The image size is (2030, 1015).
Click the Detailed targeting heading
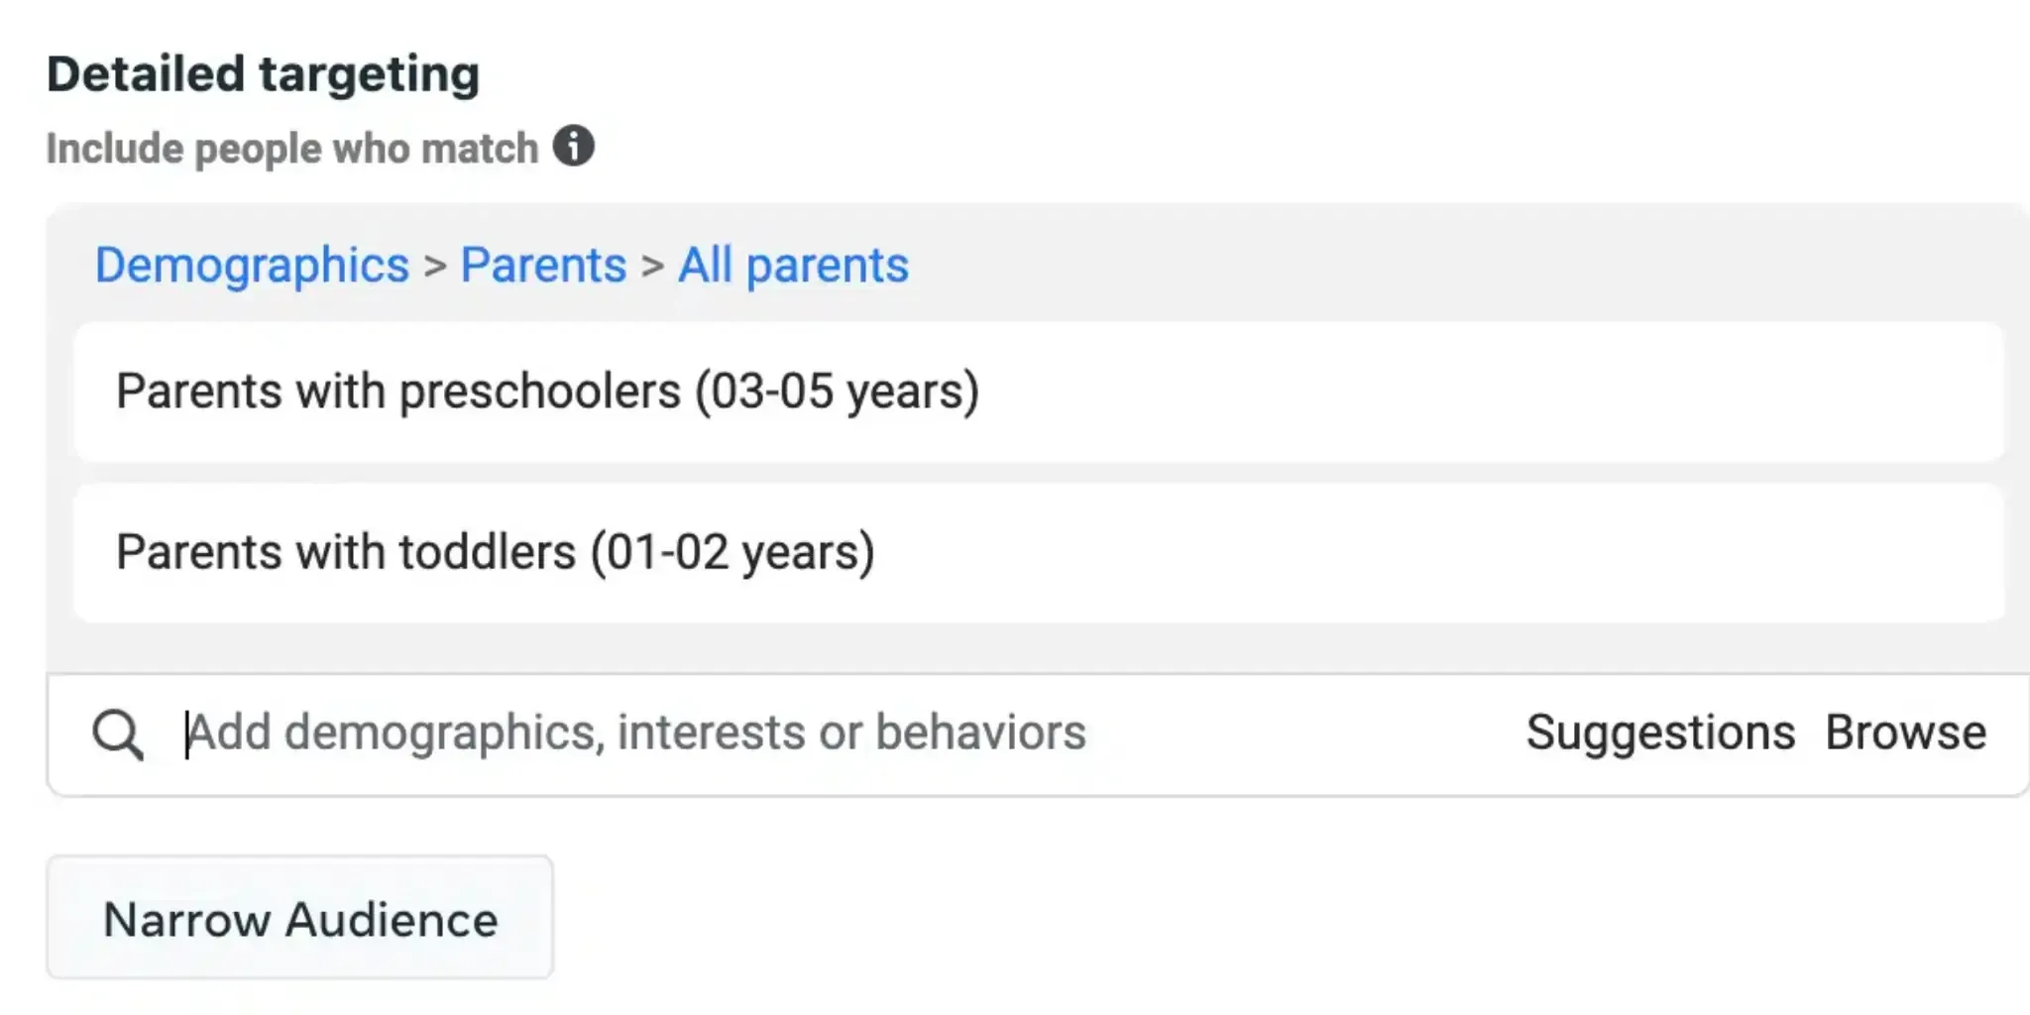point(263,74)
